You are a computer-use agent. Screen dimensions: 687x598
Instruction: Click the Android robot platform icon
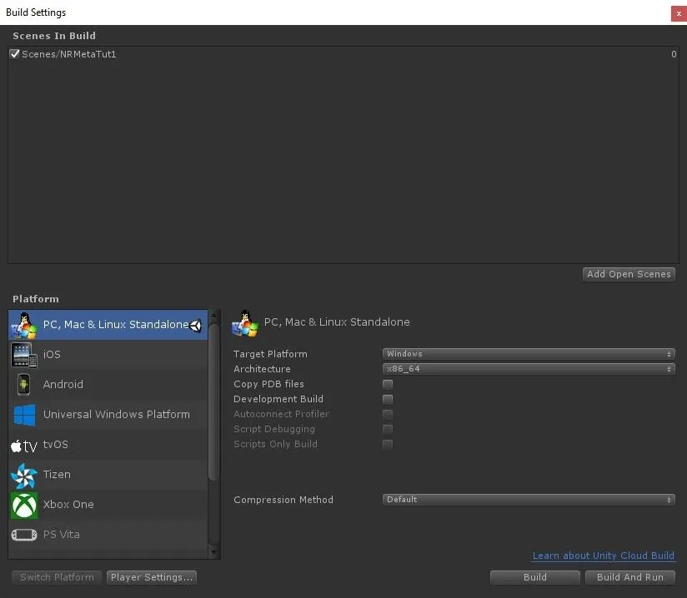pyautogui.click(x=23, y=385)
